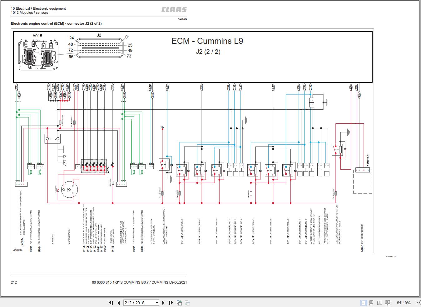The image size is (421, 307).
Task: Open the zoom level dropdown arrow
Action: pyautogui.click(x=417, y=303)
